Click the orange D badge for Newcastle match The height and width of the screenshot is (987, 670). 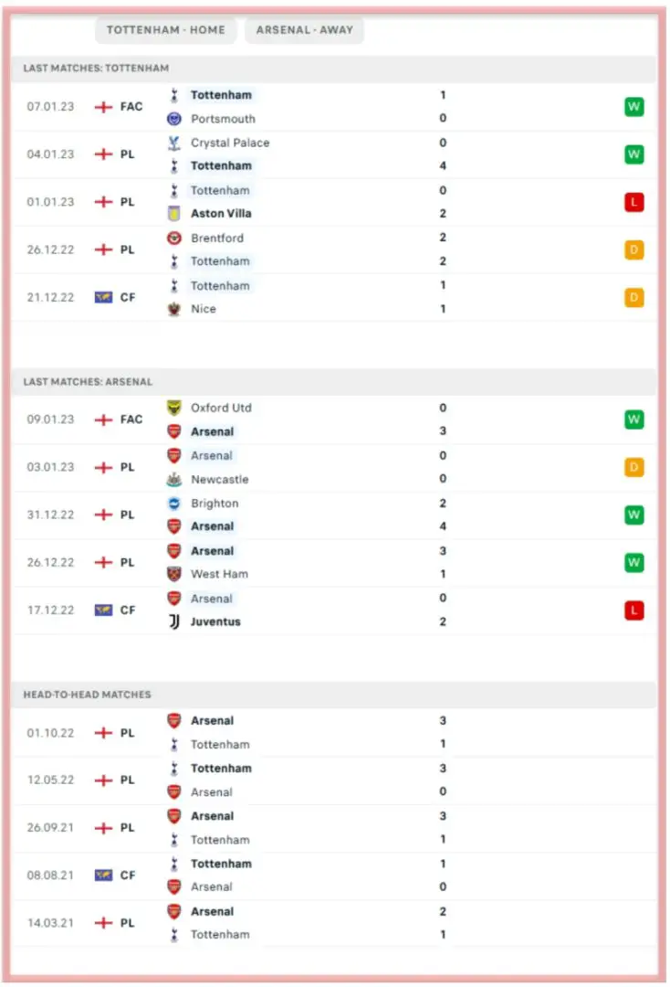click(x=634, y=467)
